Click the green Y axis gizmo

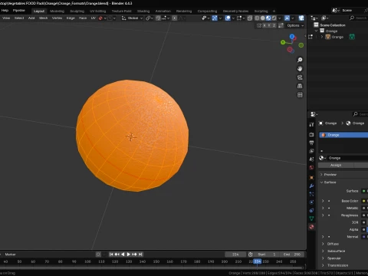[283, 42]
